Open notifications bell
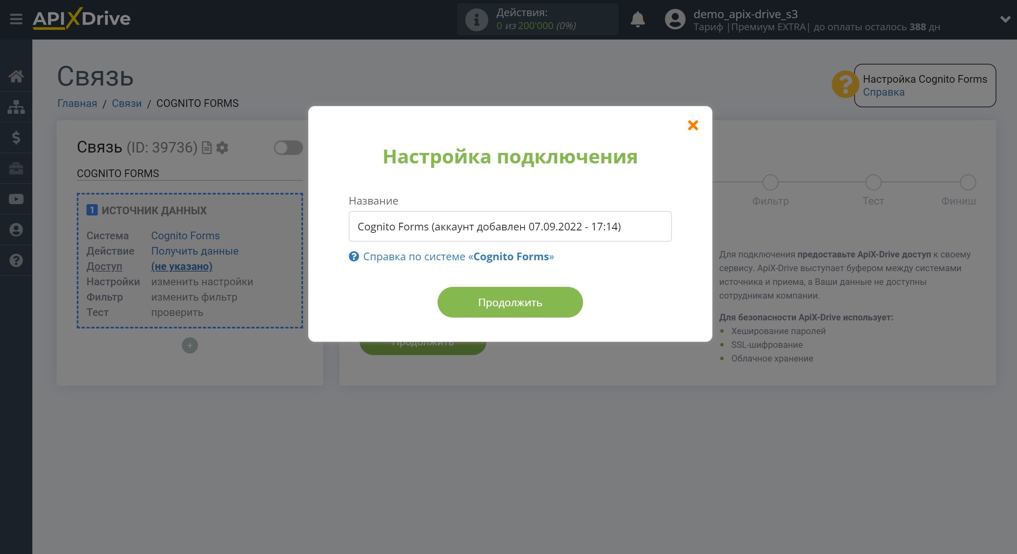 638,19
